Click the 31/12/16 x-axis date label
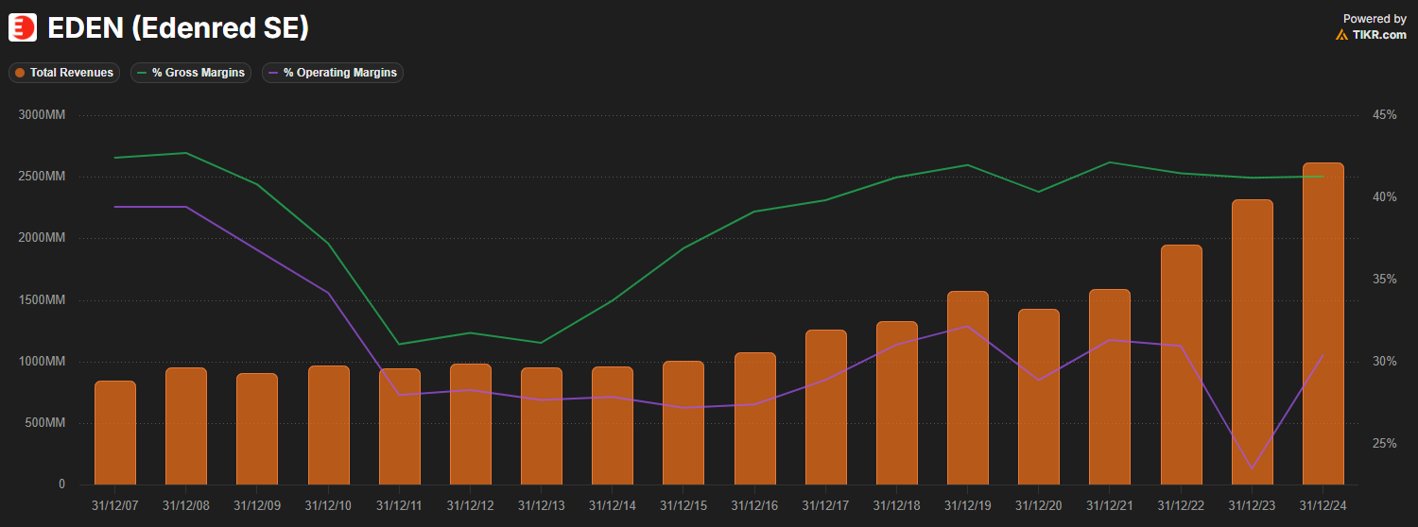This screenshot has height=527, width=1418. (755, 506)
